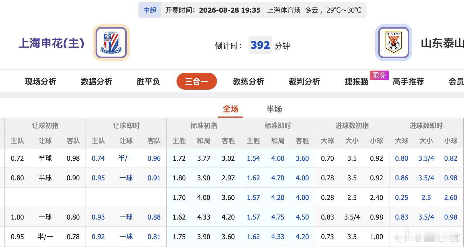The image size is (464, 247).
Task: Click live under odds 2.60
Action: (x=451, y=197)
